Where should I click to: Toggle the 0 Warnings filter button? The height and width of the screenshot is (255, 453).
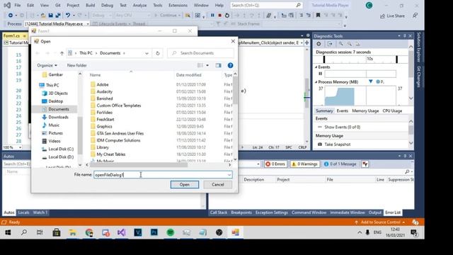click(305, 164)
